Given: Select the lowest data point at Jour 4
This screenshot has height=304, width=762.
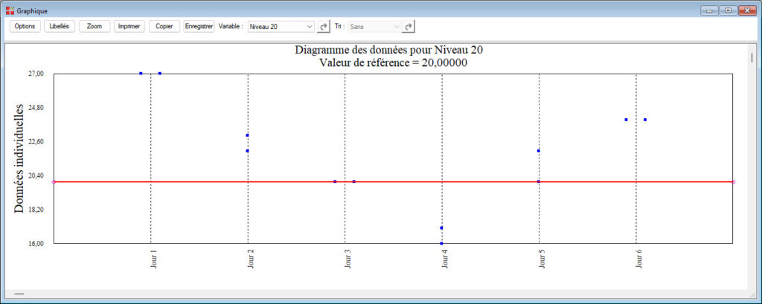Looking at the screenshot, I should point(441,243).
